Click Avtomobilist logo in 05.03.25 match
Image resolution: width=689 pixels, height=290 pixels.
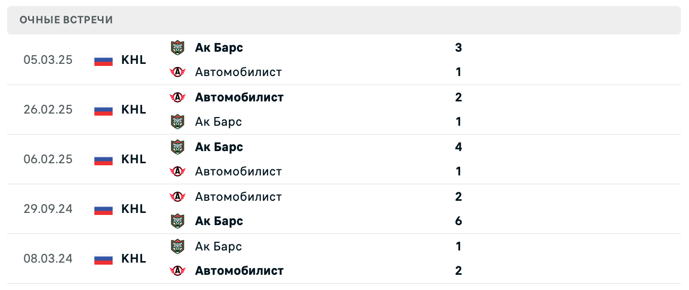178,72
